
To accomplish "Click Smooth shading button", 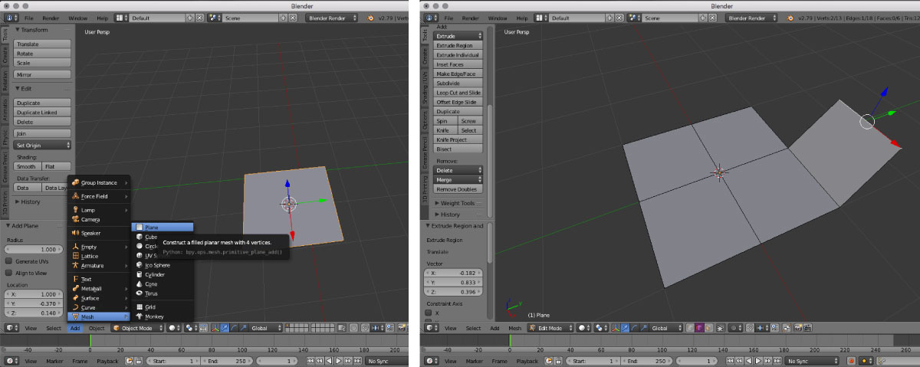I will tap(27, 166).
